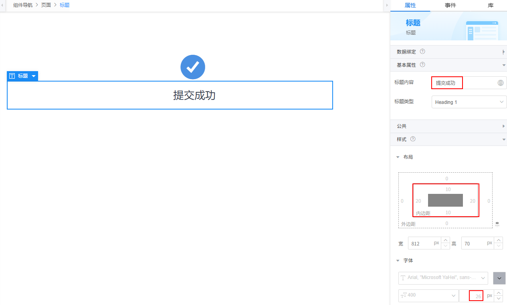Screen dimensions: 507x305
Task: Increase width with the up stepper
Action: point(445,240)
